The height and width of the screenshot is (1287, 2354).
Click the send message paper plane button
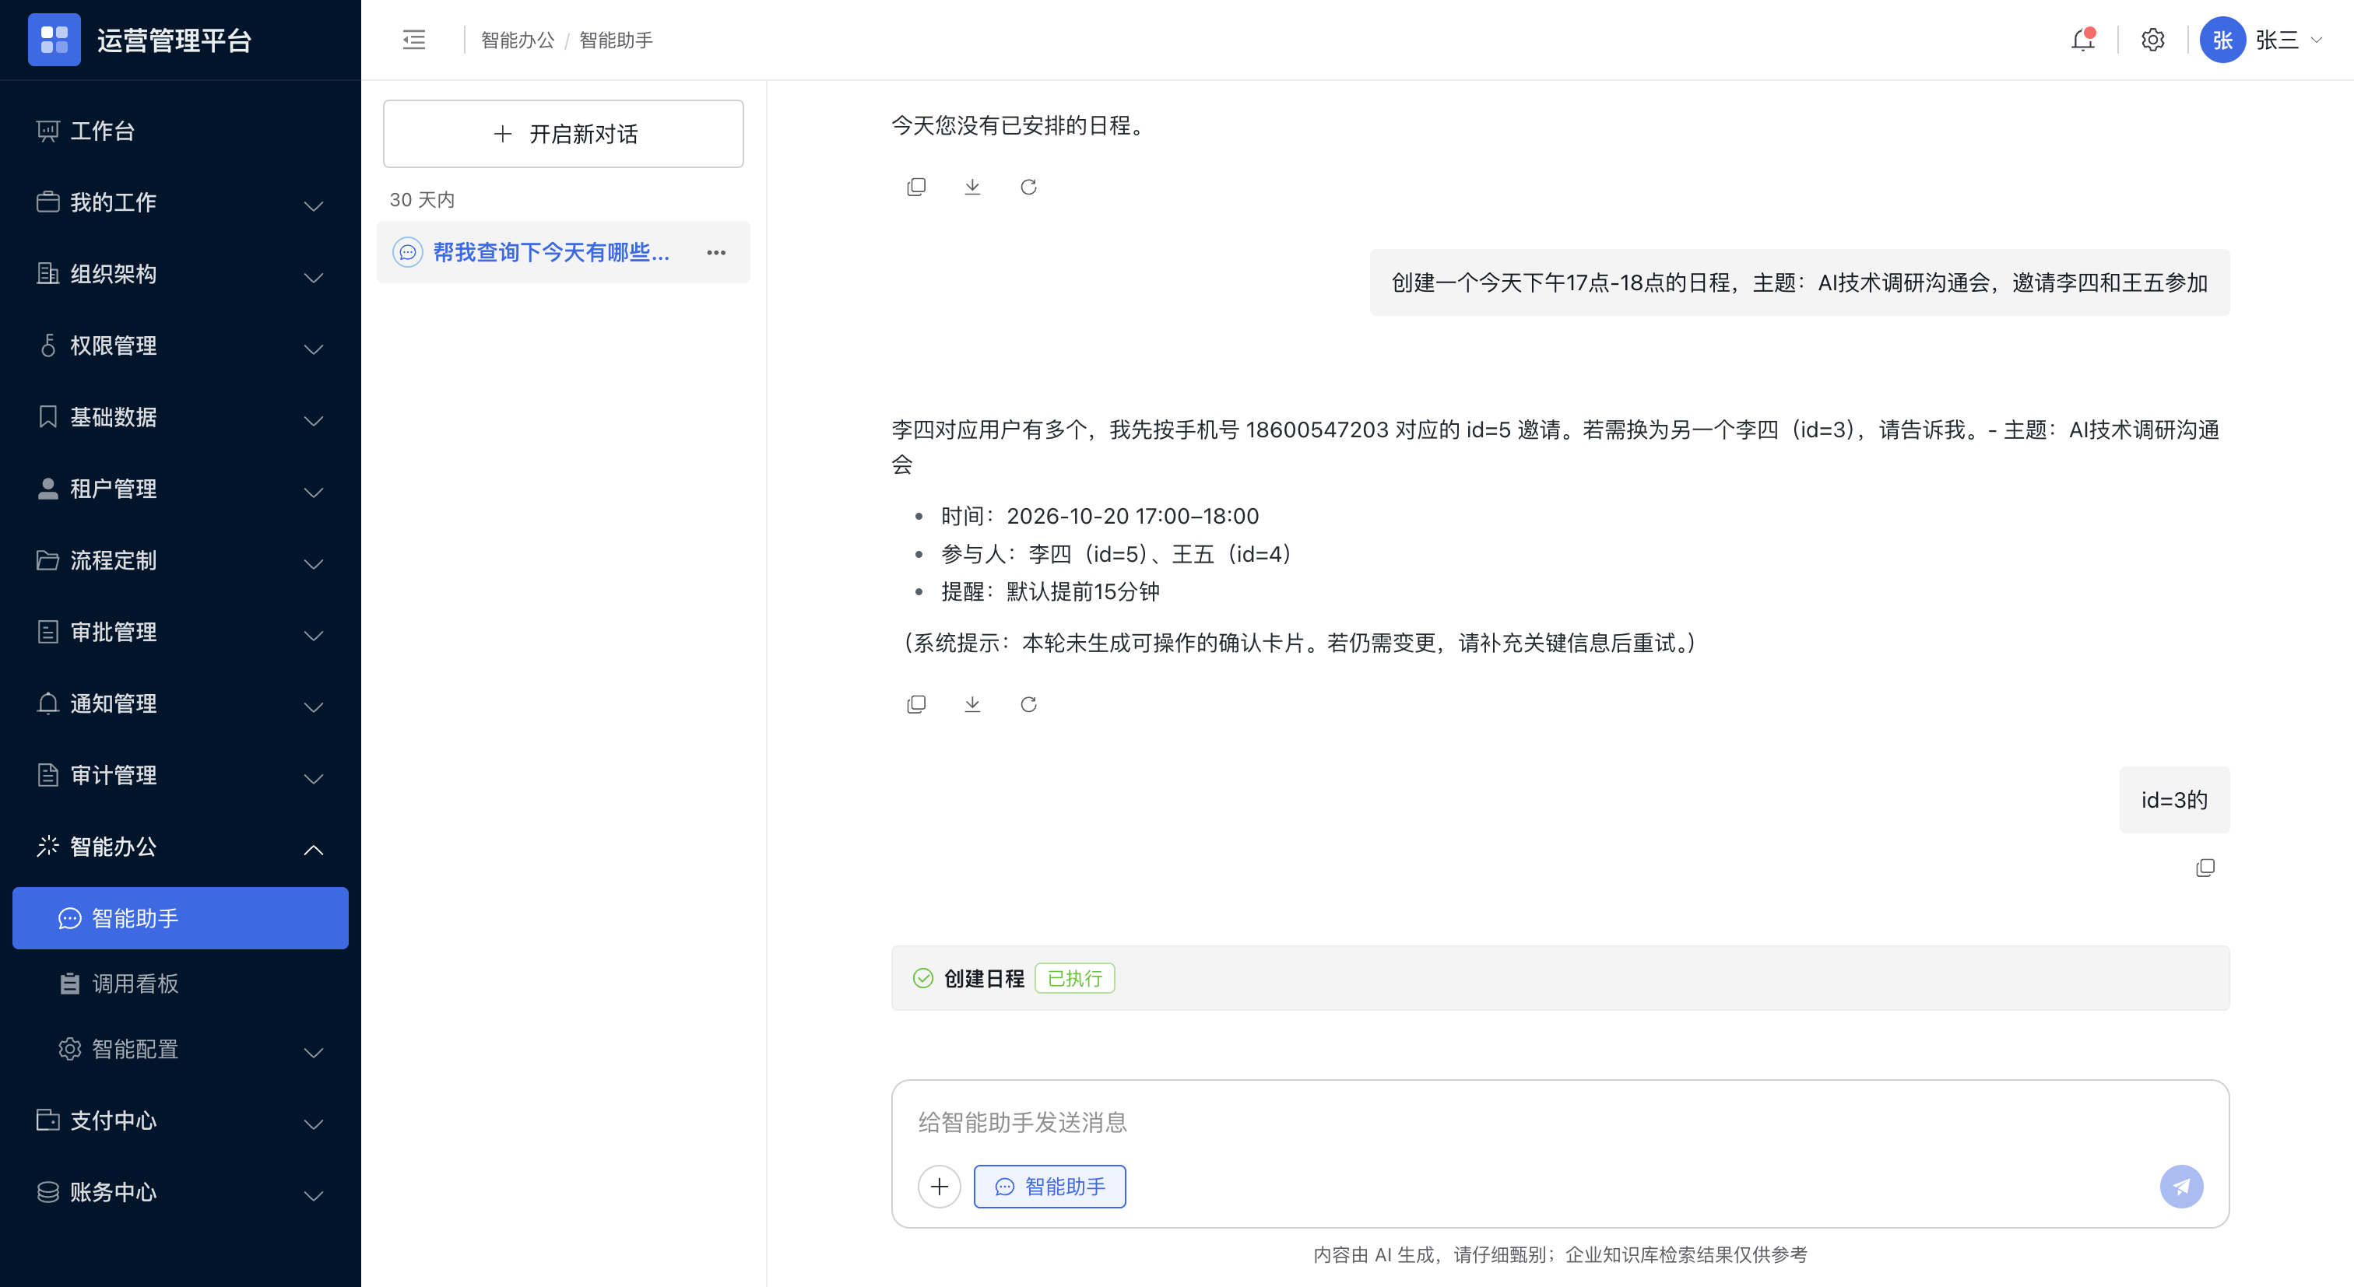[x=2181, y=1186]
